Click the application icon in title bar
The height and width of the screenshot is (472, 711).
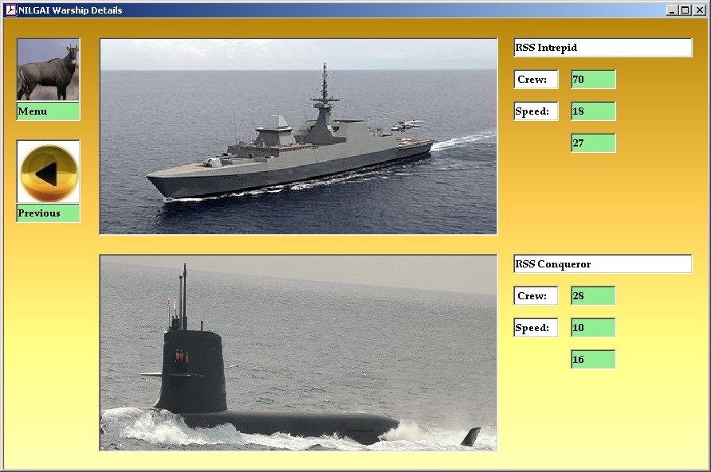10,10
